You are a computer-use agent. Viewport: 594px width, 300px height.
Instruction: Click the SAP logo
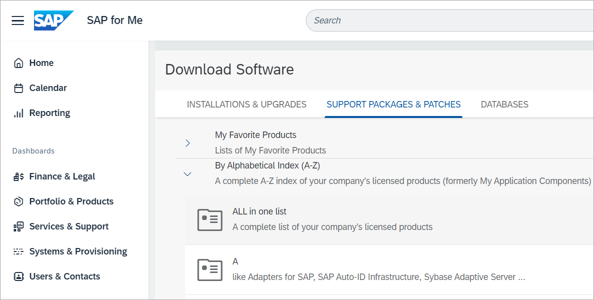(x=53, y=20)
